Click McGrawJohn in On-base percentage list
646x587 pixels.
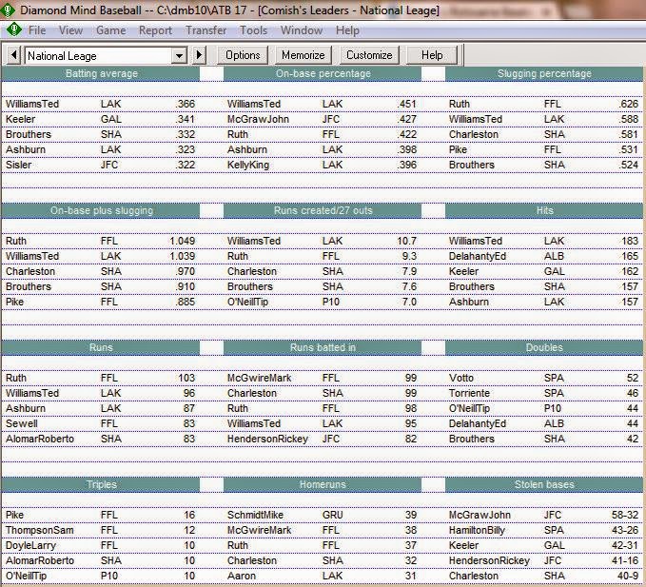[258, 120]
